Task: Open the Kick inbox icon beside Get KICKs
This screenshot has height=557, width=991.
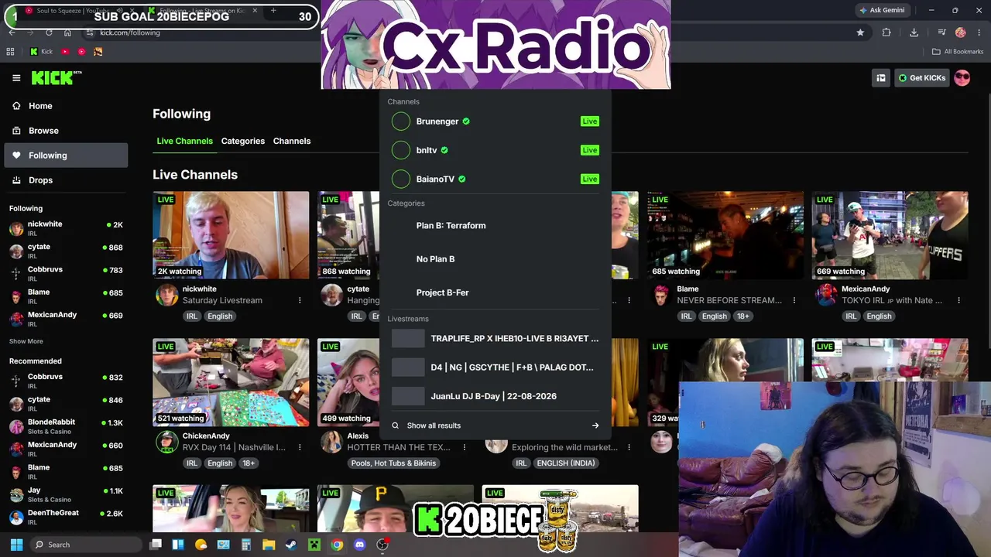Action: 881,77
